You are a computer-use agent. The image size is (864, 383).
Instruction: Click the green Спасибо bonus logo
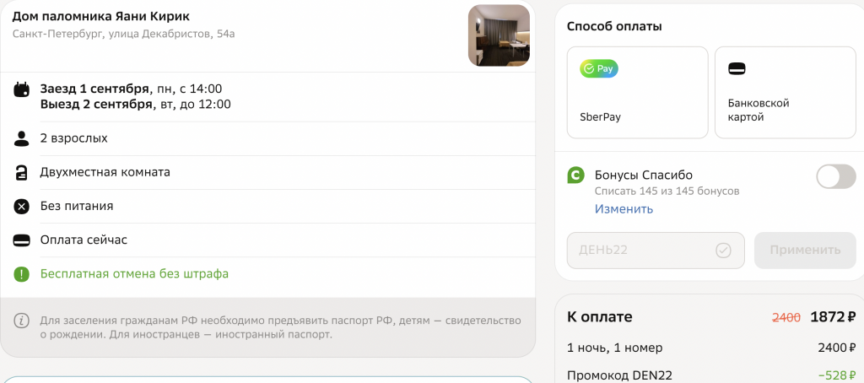coord(575,175)
